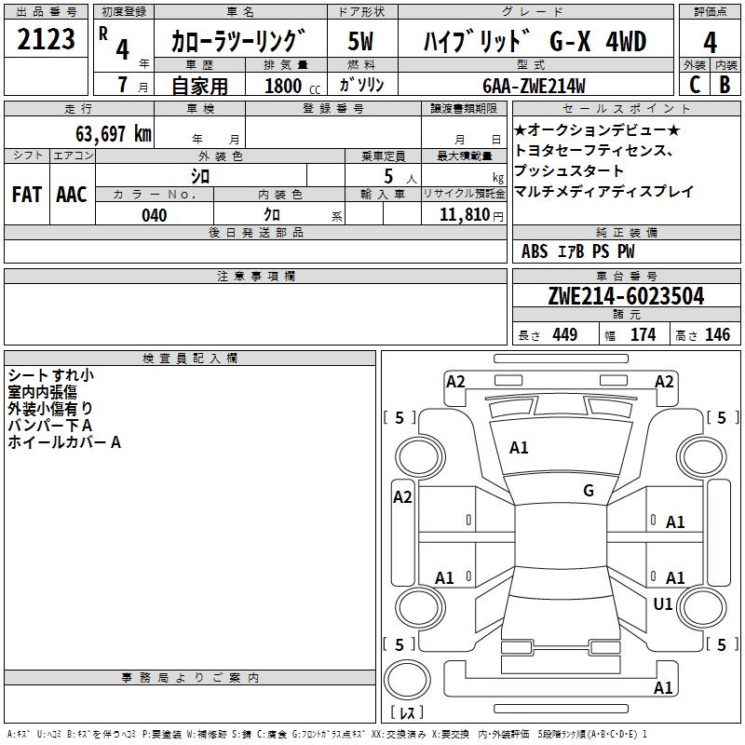Click the exterior grade C

(x=695, y=85)
